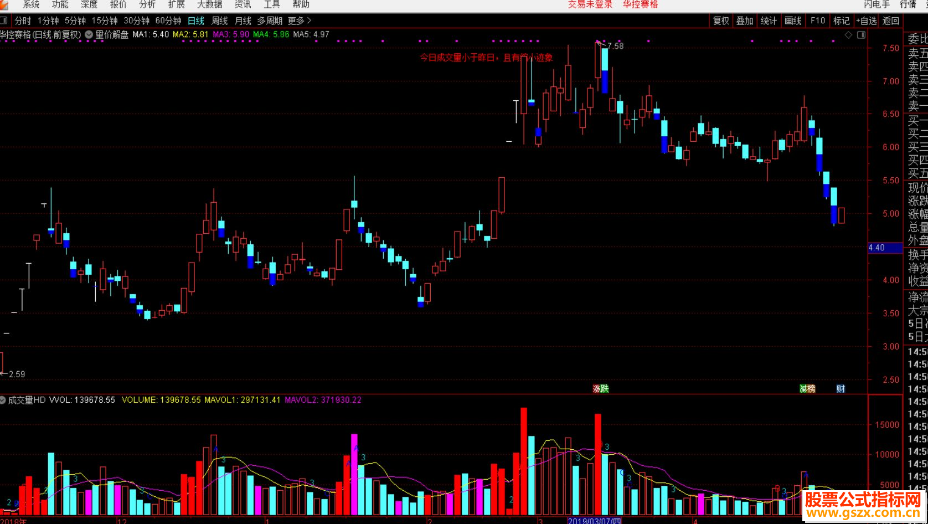928x524 pixels.
Task: Select the 日线 daily period
Action: (x=196, y=20)
